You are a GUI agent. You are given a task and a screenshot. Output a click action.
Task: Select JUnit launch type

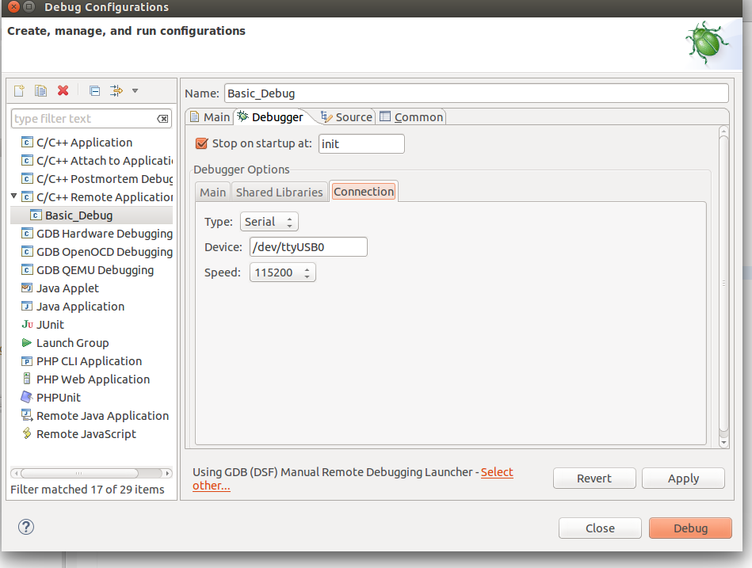click(x=50, y=325)
